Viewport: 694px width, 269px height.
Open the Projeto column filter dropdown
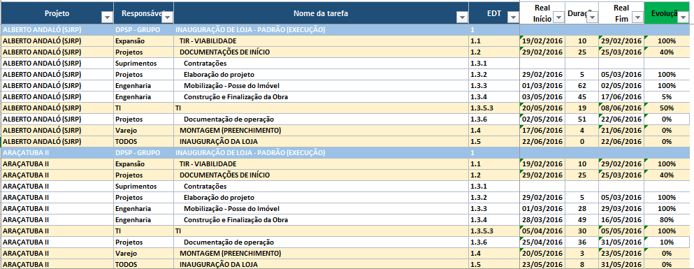[x=107, y=17]
